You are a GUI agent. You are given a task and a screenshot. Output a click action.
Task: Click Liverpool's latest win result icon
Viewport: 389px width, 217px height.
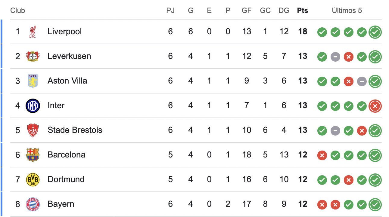point(375,32)
